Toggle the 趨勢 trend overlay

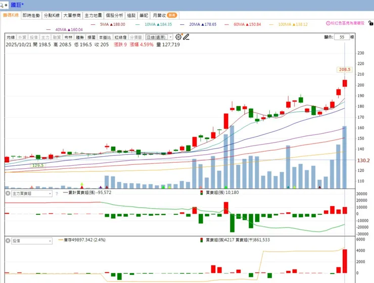click(80, 37)
